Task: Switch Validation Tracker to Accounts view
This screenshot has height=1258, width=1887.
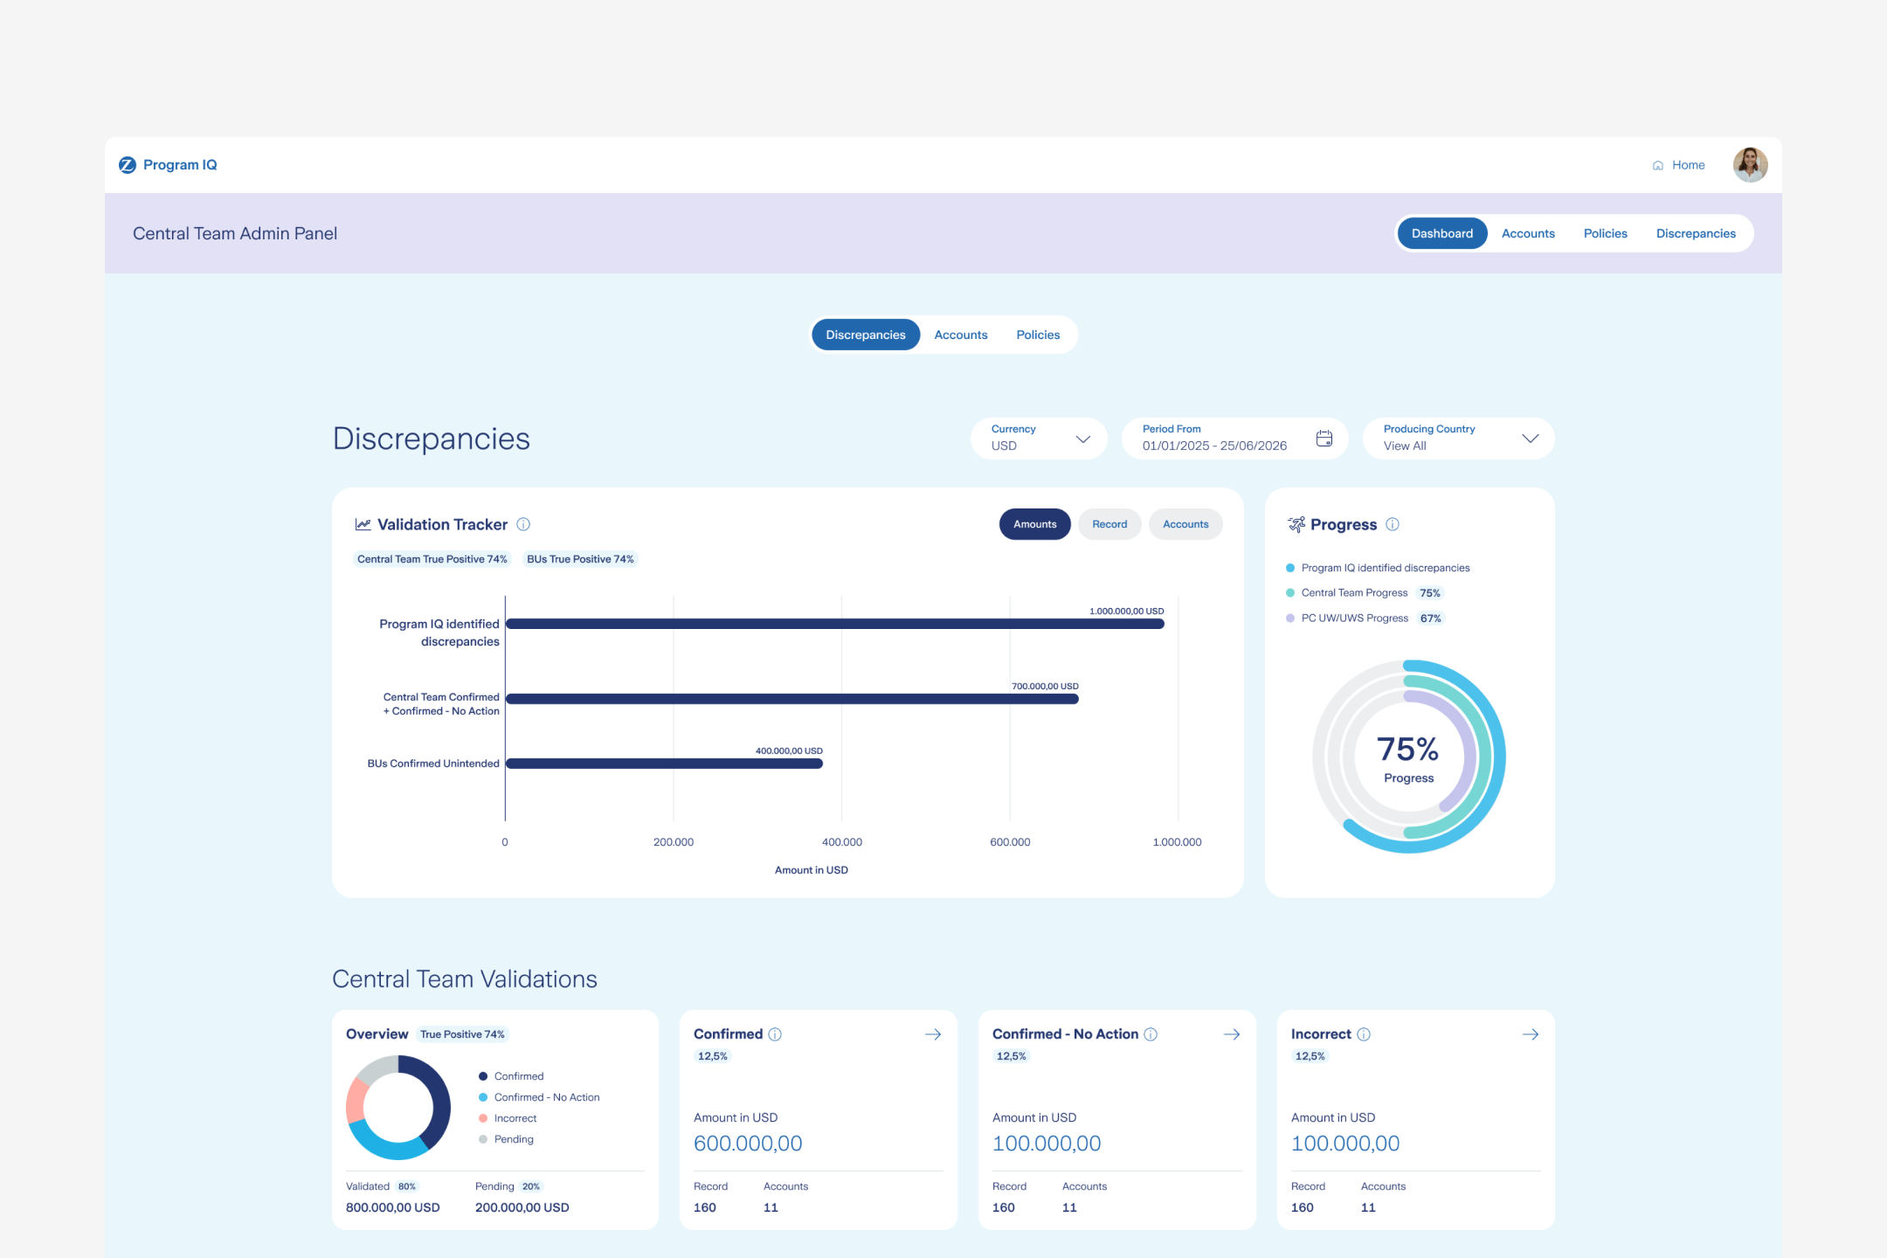Action: tap(1185, 524)
